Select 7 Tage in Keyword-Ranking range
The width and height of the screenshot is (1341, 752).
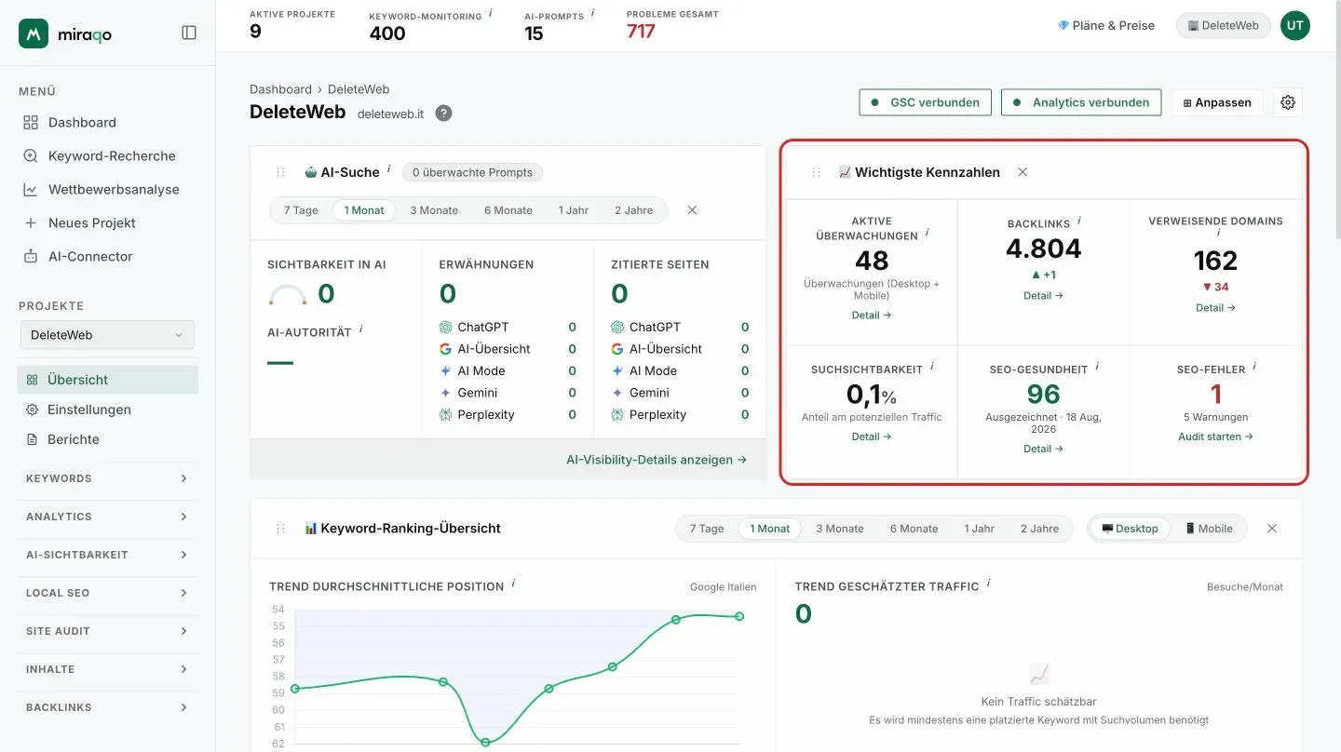point(707,529)
